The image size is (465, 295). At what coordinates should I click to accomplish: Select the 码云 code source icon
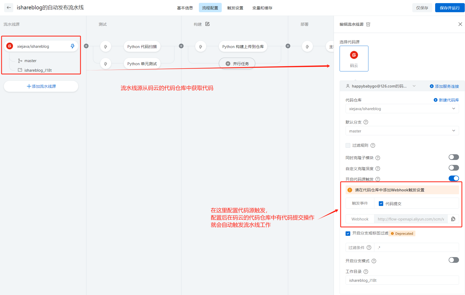click(x=354, y=58)
